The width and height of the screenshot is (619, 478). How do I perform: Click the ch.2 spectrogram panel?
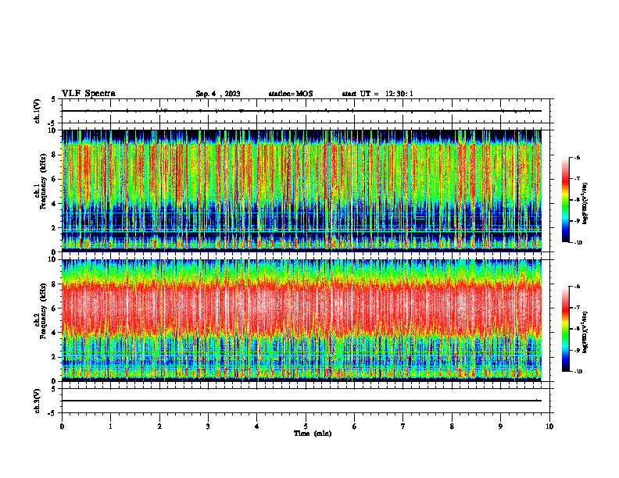pyautogui.click(x=302, y=320)
